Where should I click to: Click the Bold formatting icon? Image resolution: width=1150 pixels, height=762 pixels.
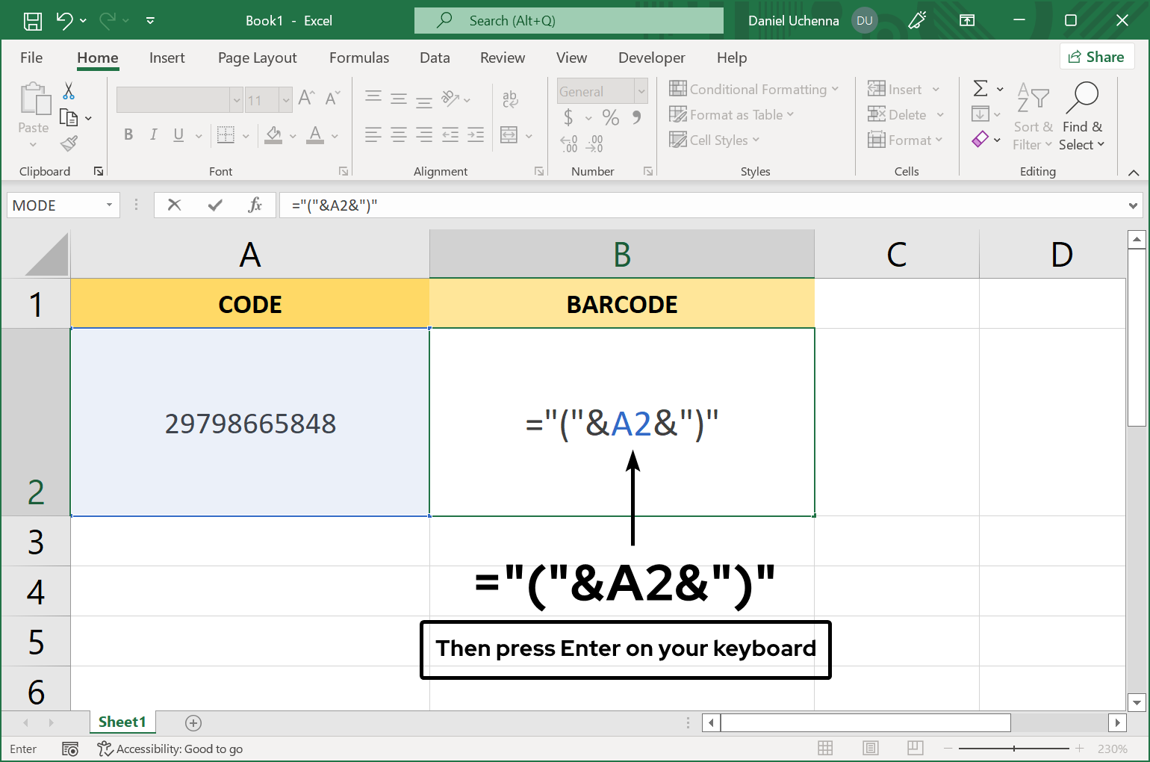[x=128, y=134]
